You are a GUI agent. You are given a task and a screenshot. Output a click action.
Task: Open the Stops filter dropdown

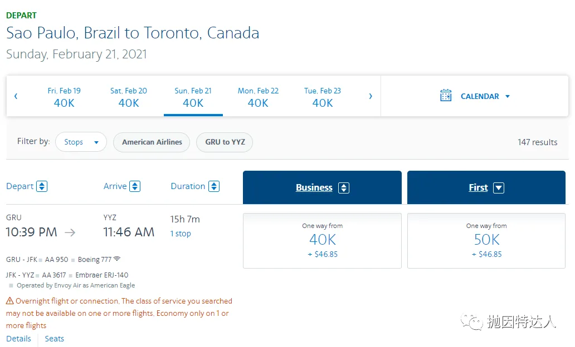pyautogui.click(x=81, y=142)
